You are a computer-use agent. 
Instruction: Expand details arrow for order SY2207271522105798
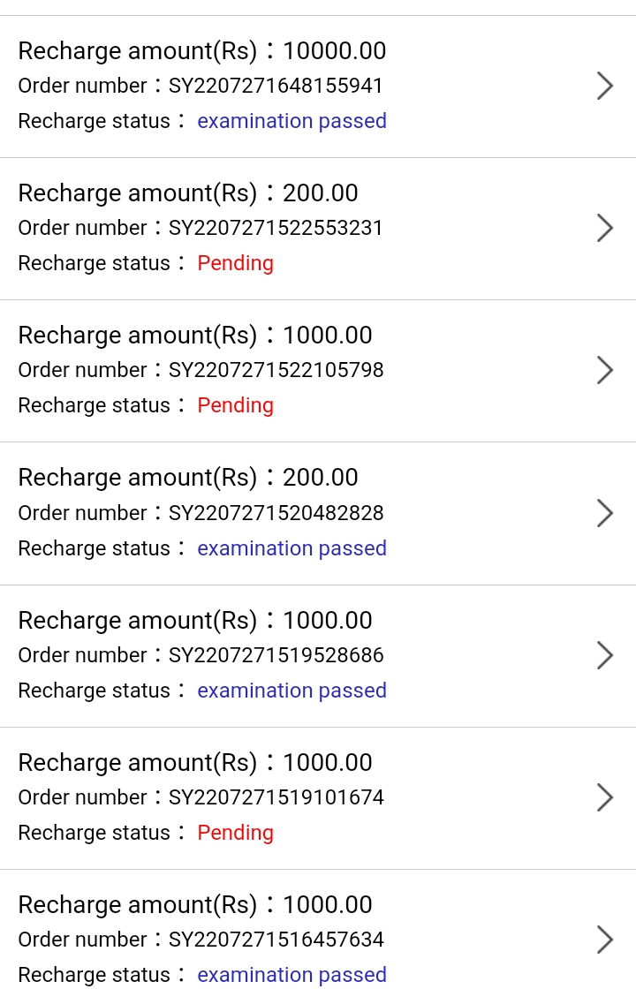click(605, 370)
